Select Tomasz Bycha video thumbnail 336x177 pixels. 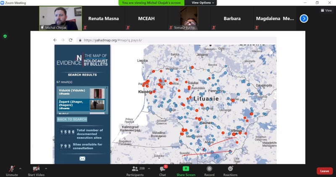pyautogui.click(x=189, y=18)
